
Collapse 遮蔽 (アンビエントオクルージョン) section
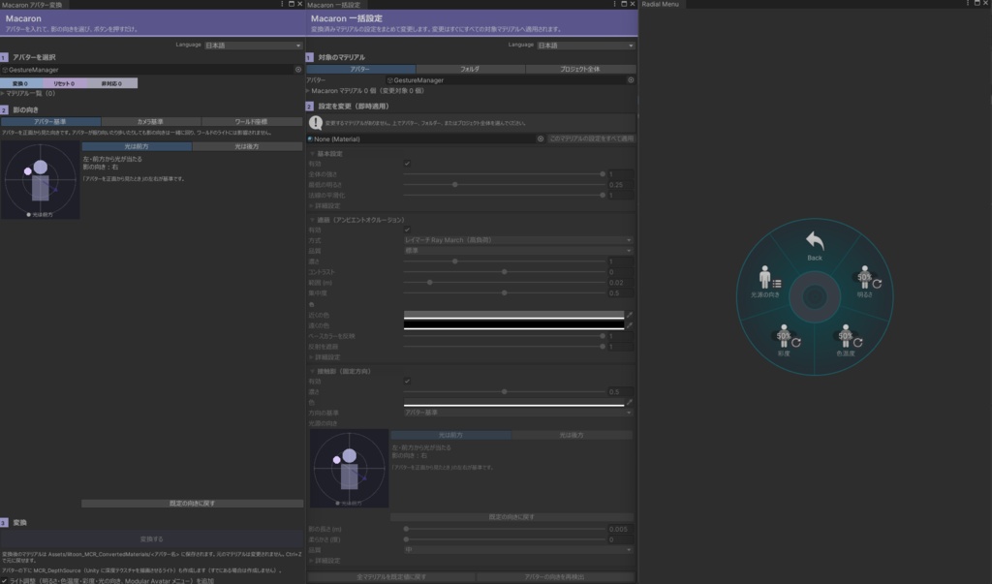pos(313,220)
